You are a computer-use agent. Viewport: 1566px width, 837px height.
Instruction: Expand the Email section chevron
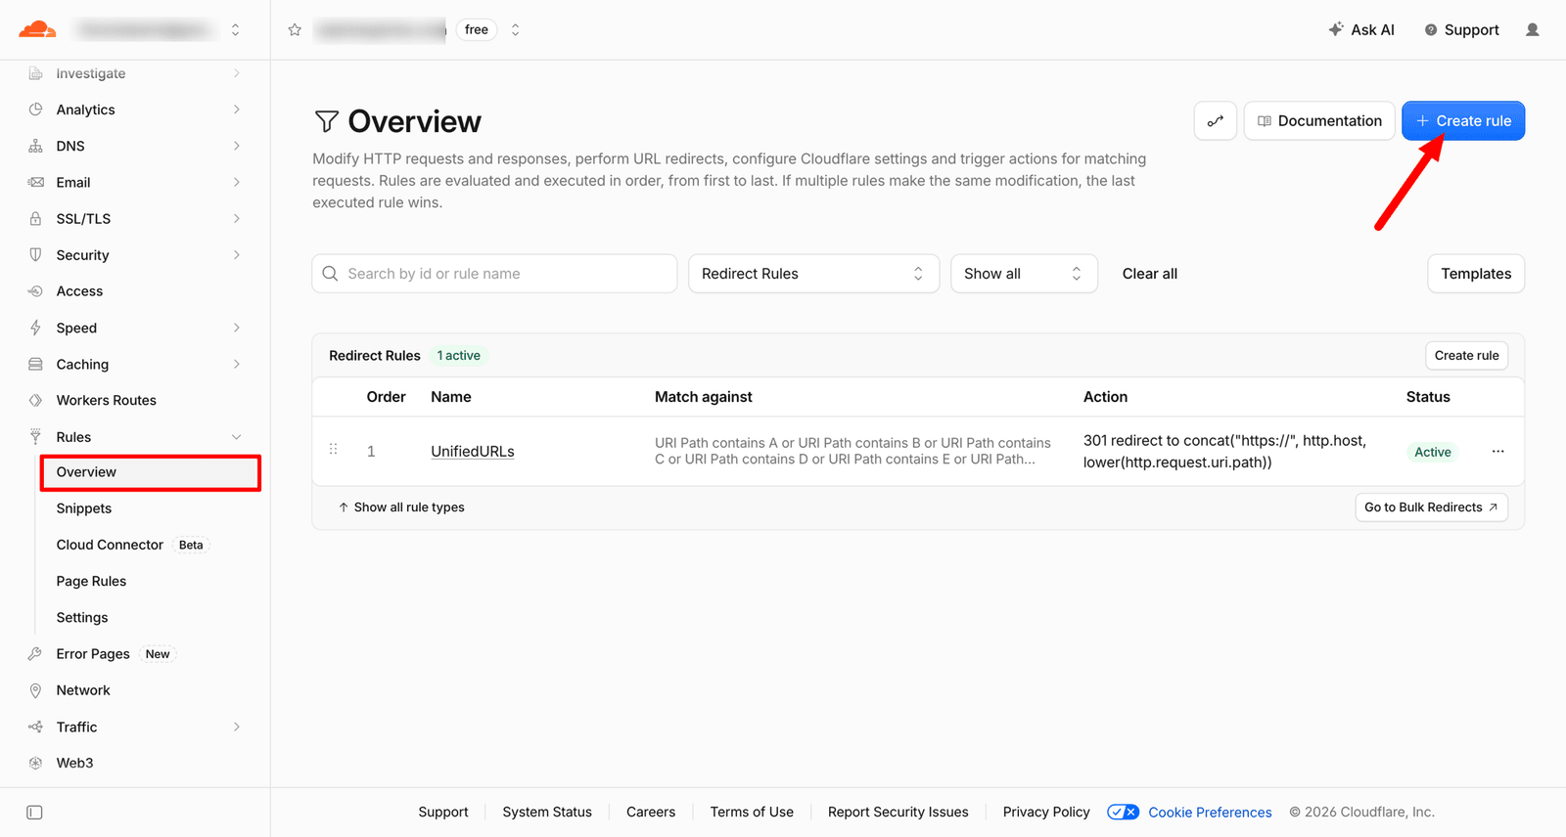pos(236,182)
